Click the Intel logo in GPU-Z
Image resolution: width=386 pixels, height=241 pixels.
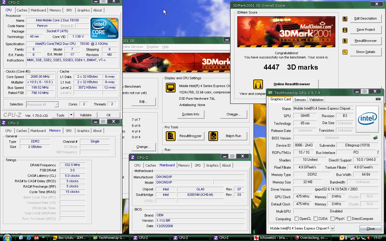pos(367,119)
